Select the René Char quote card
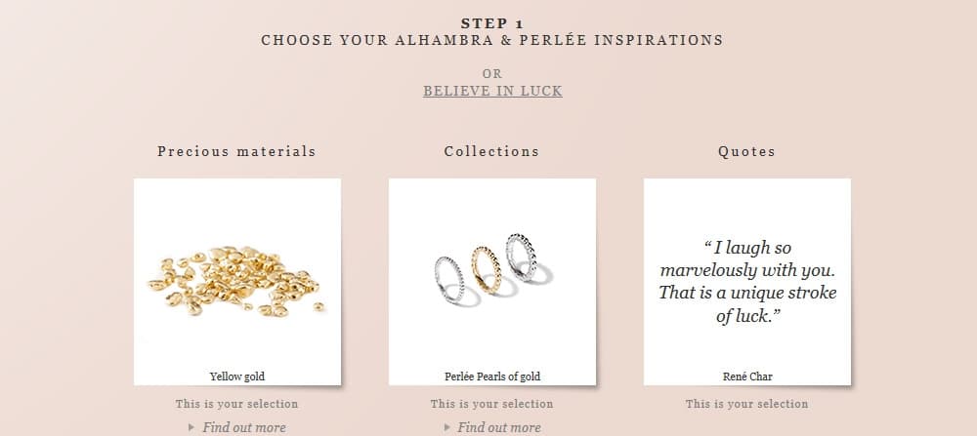The height and width of the screenshot is (436, 977). (x=747, y=282)
